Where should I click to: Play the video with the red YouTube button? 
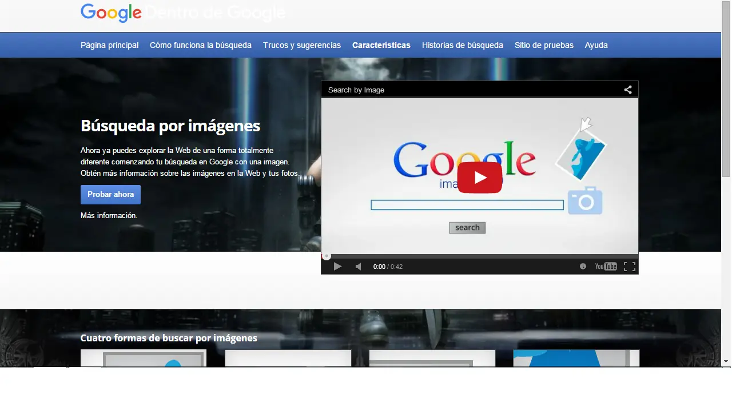pos(480,178)
